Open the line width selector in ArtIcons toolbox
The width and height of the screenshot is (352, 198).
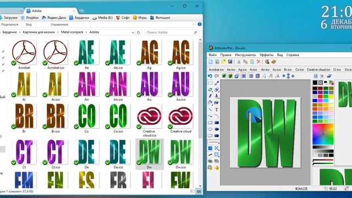tap(213, 142)
